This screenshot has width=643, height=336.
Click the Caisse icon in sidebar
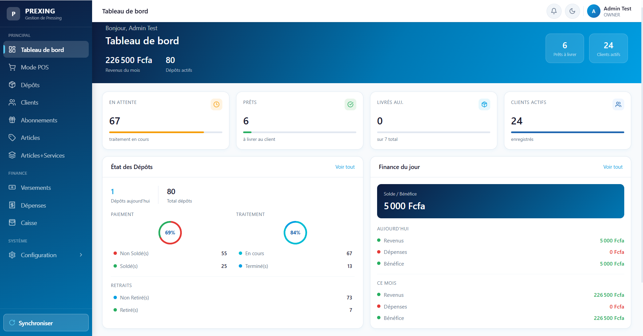[12, 223]
